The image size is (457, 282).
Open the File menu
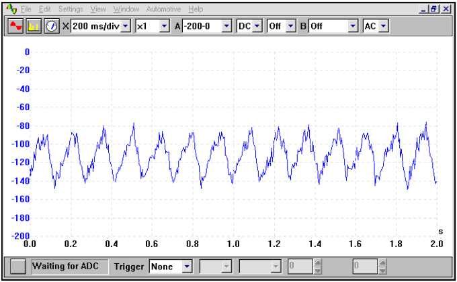click(26, 9)
